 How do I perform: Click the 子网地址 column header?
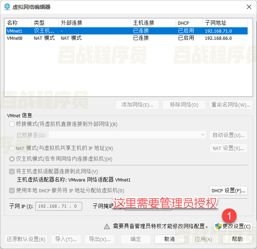point(225,23)
